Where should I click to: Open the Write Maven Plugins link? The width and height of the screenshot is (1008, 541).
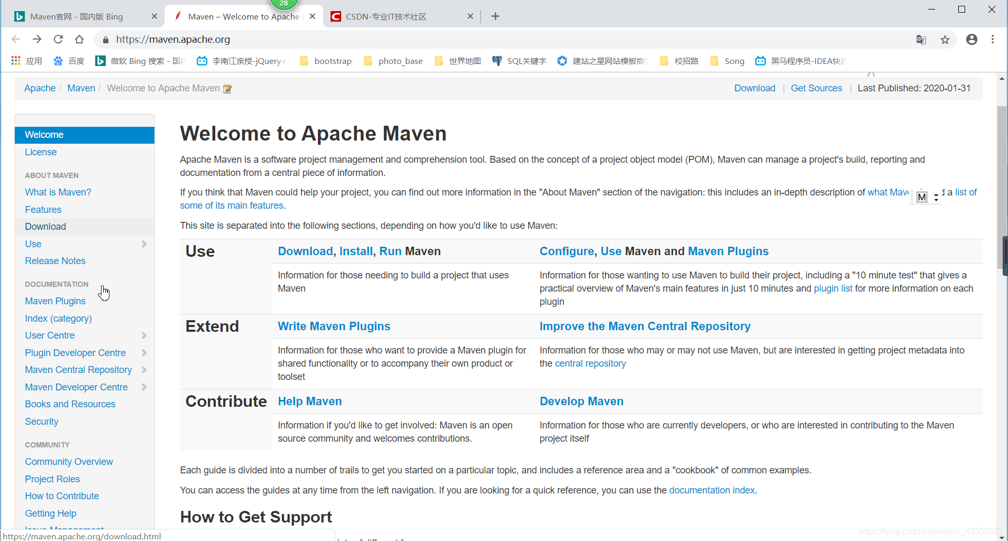pos(334,327)
